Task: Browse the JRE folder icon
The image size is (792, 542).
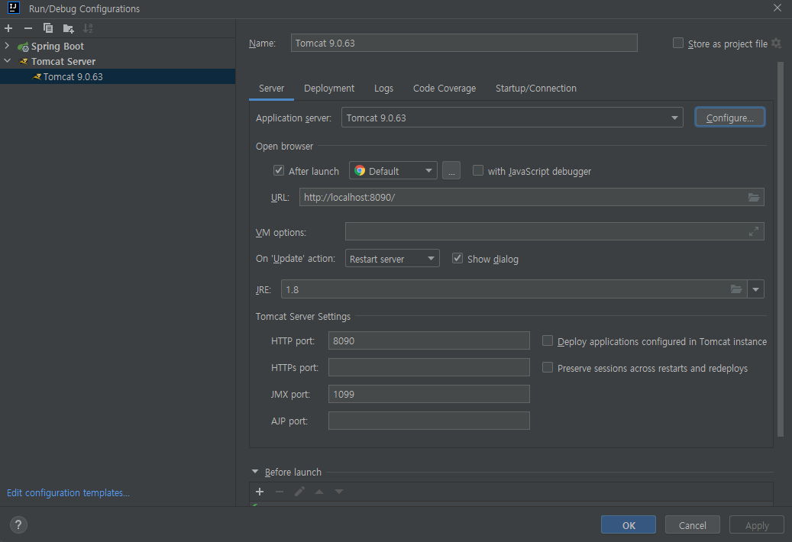Action: [x=736, y=289]
